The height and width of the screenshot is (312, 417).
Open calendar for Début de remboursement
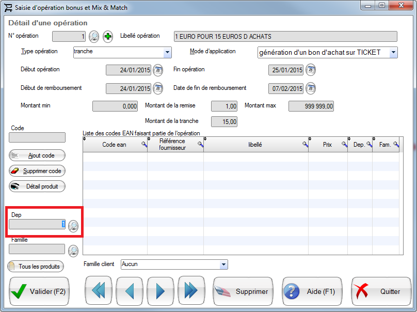[x=158, y=88]
